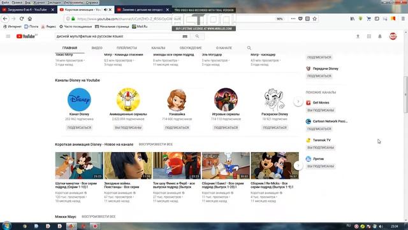Click the page vertical scrollbar
The image size is (408, 230).
(405, 95)
